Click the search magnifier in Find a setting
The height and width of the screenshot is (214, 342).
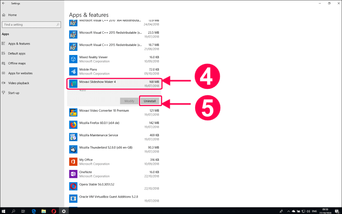pyautogui.click(x=58, y=25)
